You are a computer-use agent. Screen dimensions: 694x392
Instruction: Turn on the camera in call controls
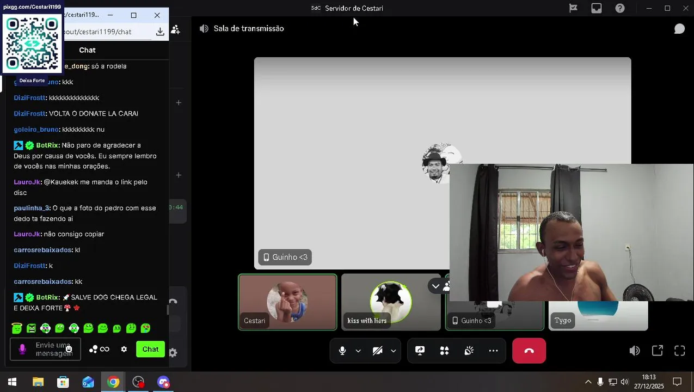click(377, 351)
